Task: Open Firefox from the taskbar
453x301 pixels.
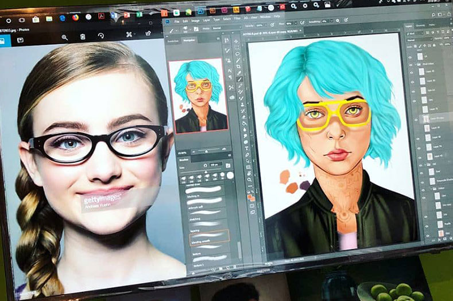Action: (75, 17)
